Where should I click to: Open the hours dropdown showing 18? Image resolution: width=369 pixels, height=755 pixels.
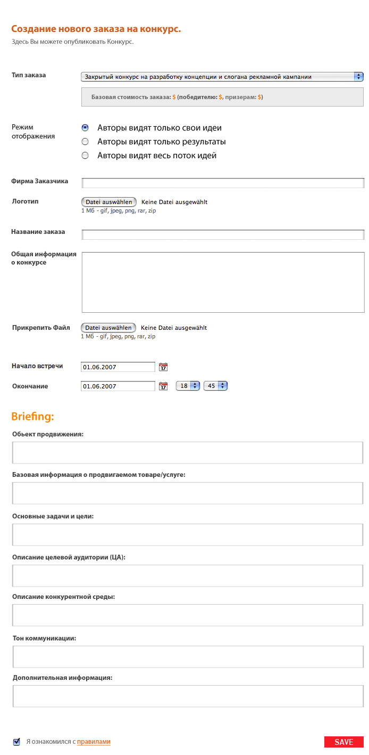[x=187, y=385]
